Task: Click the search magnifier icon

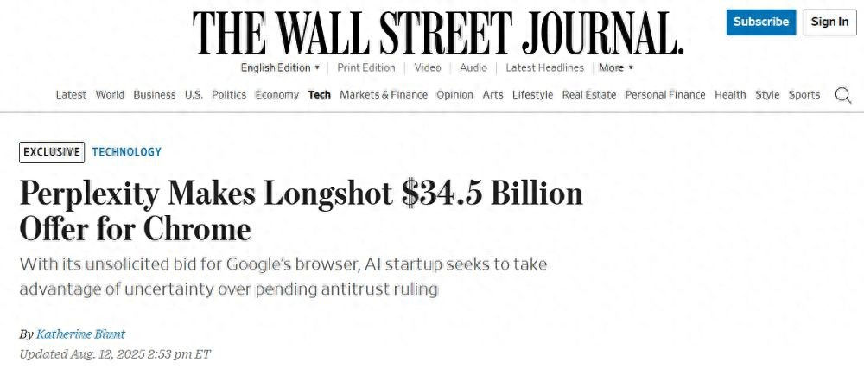Action: point(843,95)
